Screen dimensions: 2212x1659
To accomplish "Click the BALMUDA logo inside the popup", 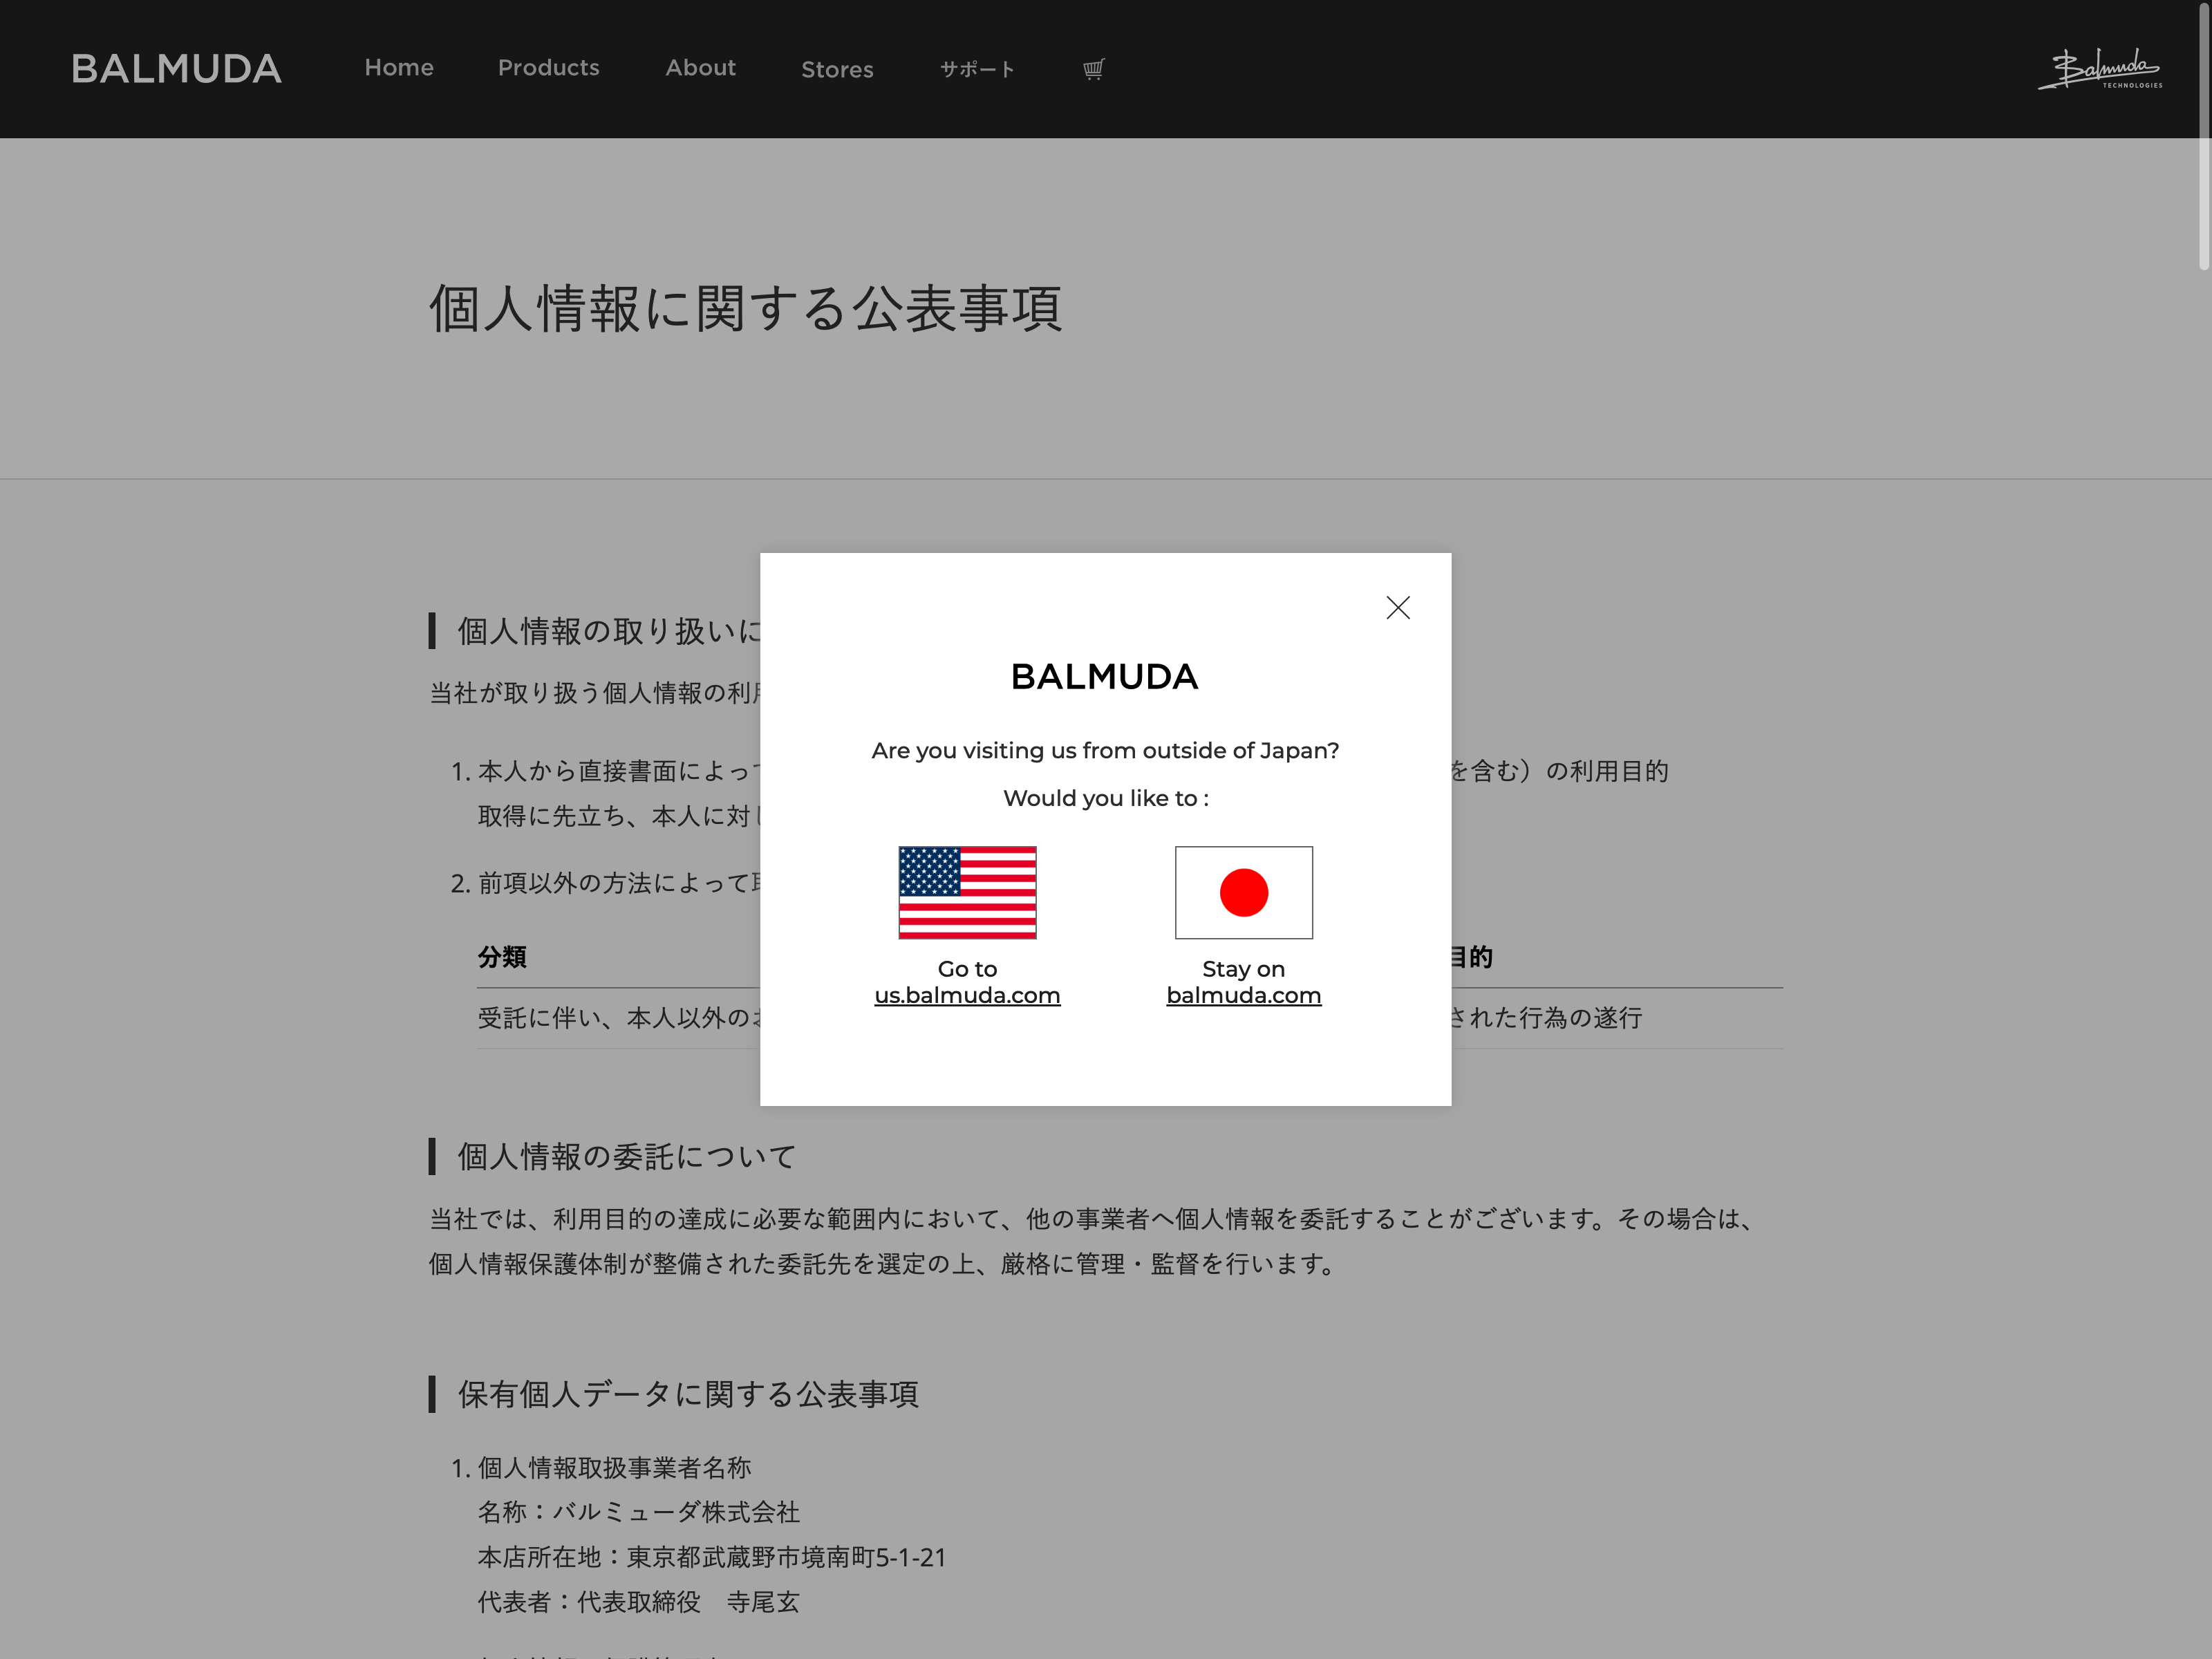I will point(1104,677).
